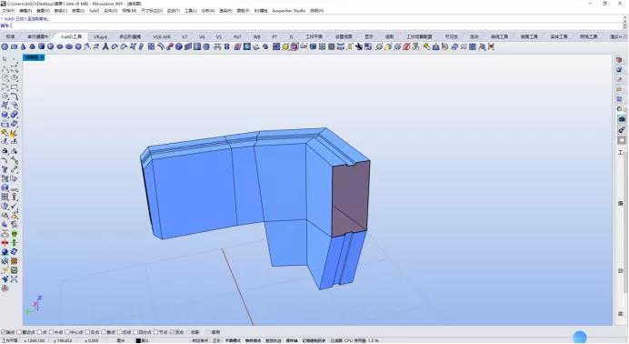Select the SubD sphere icon in toolbar
This screenshot has width=629, height=344.
click(x=51, y=47)
